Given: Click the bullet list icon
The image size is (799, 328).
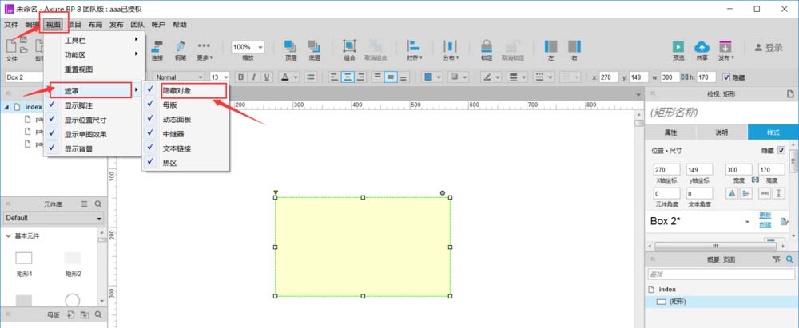Looking at the screenshot, I should coord(311,77).
